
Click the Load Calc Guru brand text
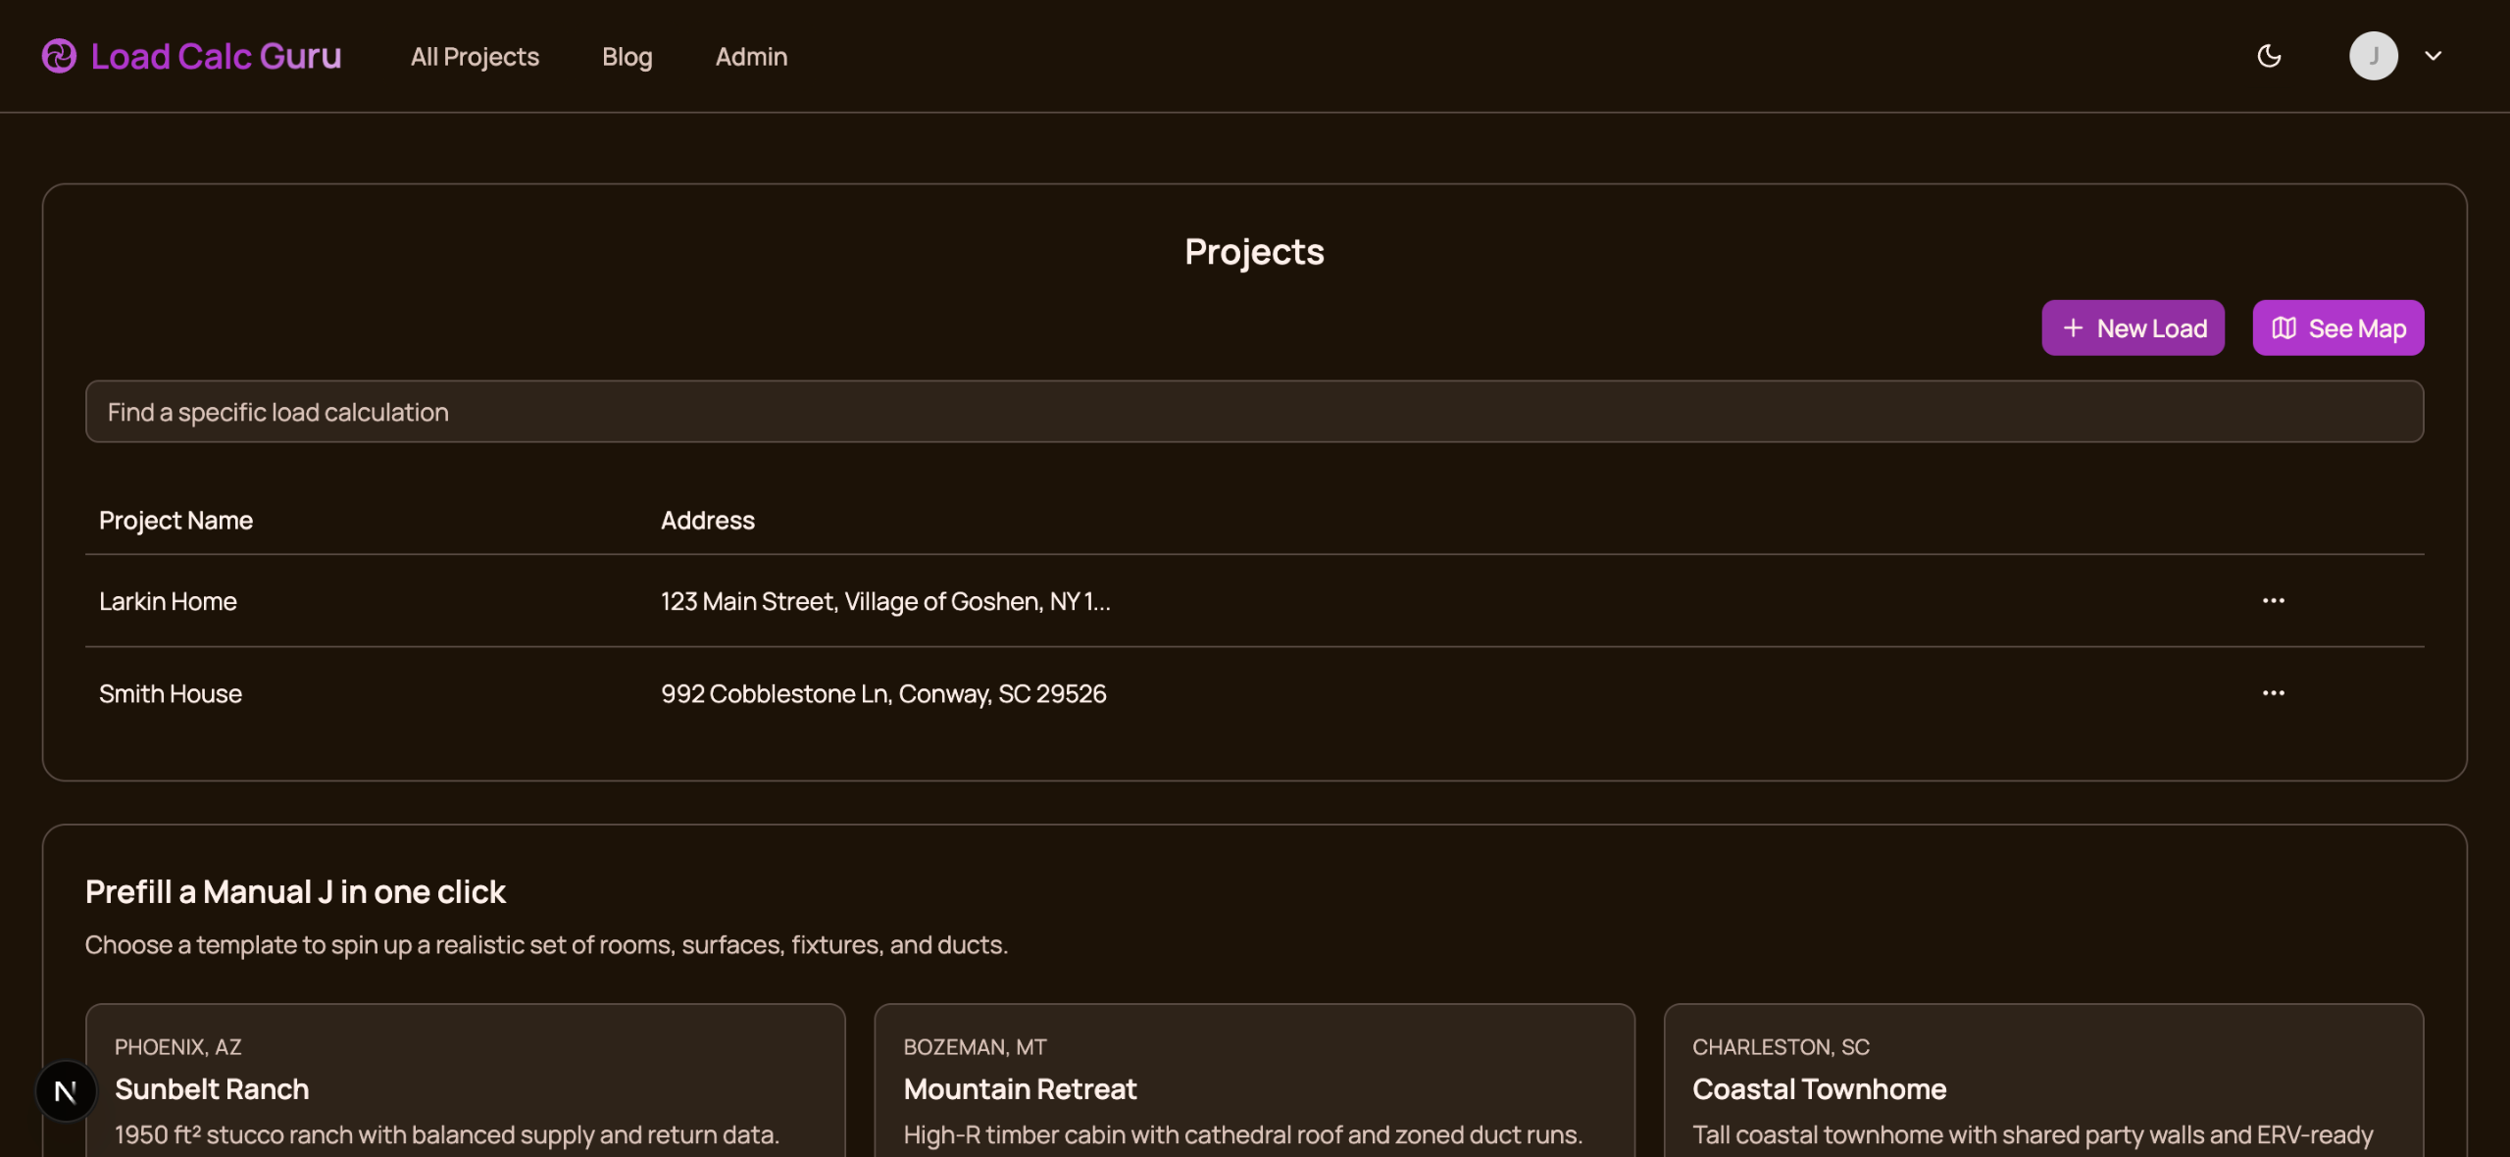[x=216, y=56]
